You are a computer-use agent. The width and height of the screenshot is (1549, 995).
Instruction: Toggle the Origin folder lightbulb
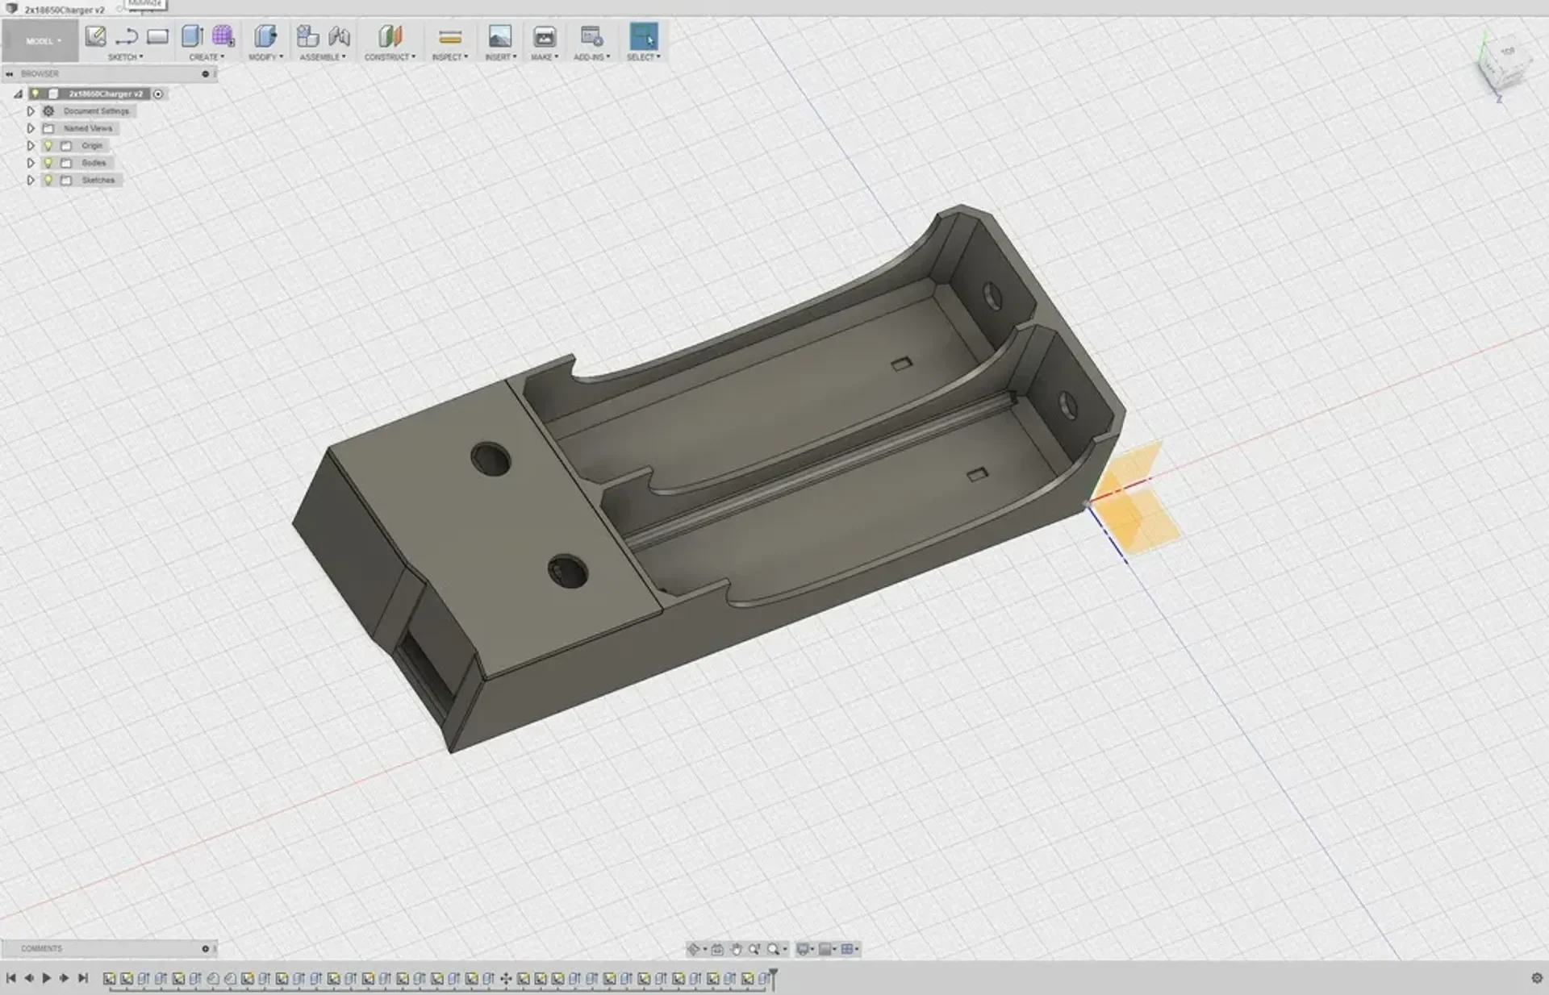pos(48,146)
